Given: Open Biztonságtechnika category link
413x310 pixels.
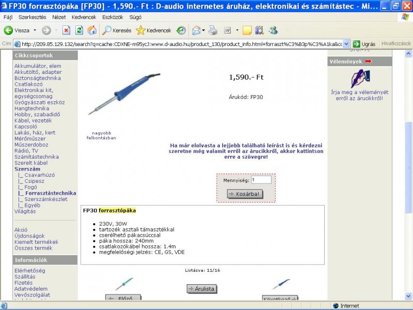Looking at the screenshot, I should pyautogui.click(x=37, y=78).
